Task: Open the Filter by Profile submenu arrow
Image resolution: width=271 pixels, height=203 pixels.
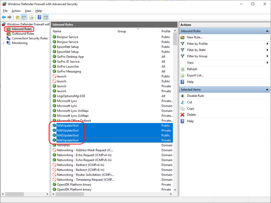Action: point(267,44)
